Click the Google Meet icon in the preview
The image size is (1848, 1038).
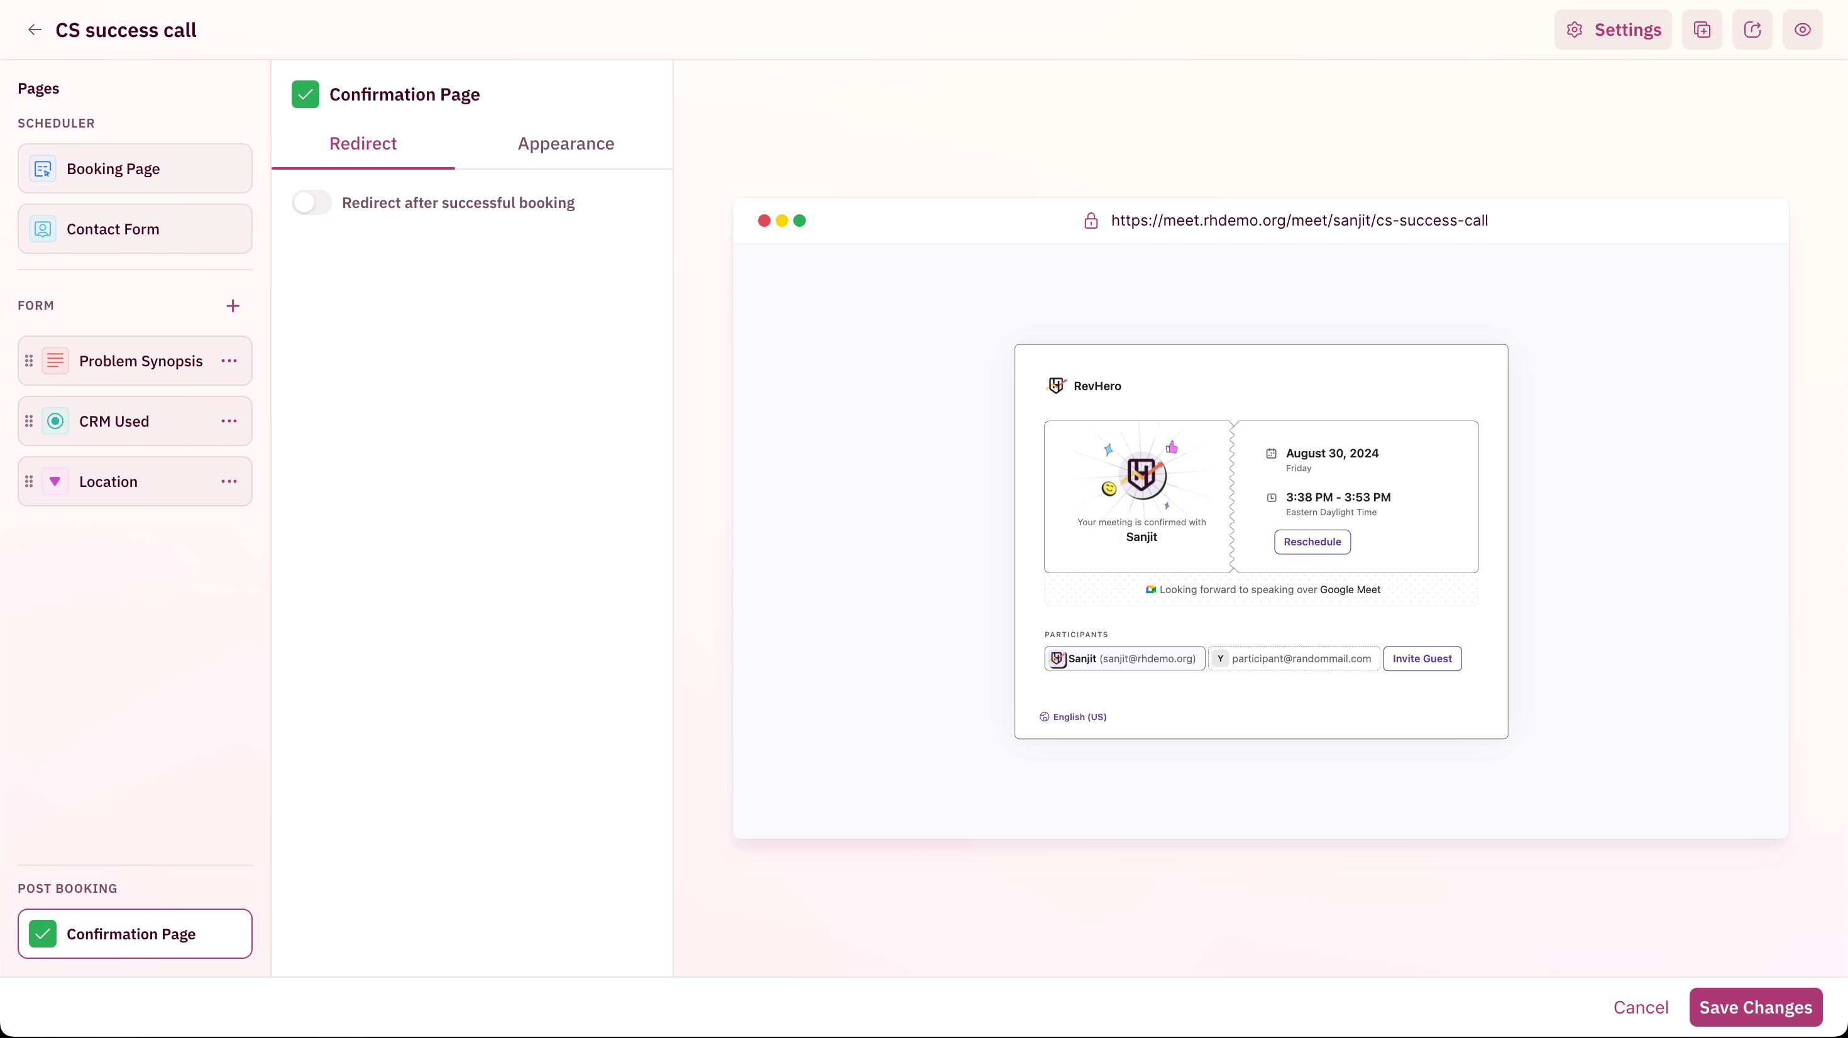[1150, 589]
